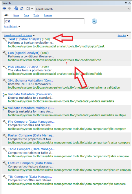Viewport: 132px width, 194px height.
Task: Select description 'Compares the properties of two...'
Action: (x=31, y=139)
